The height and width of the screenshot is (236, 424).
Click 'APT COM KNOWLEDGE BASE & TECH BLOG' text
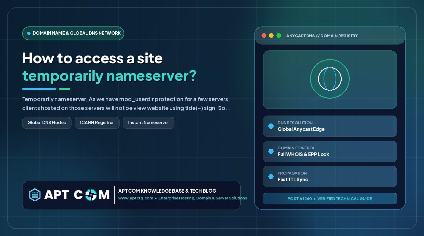click(x=167, y=191)
